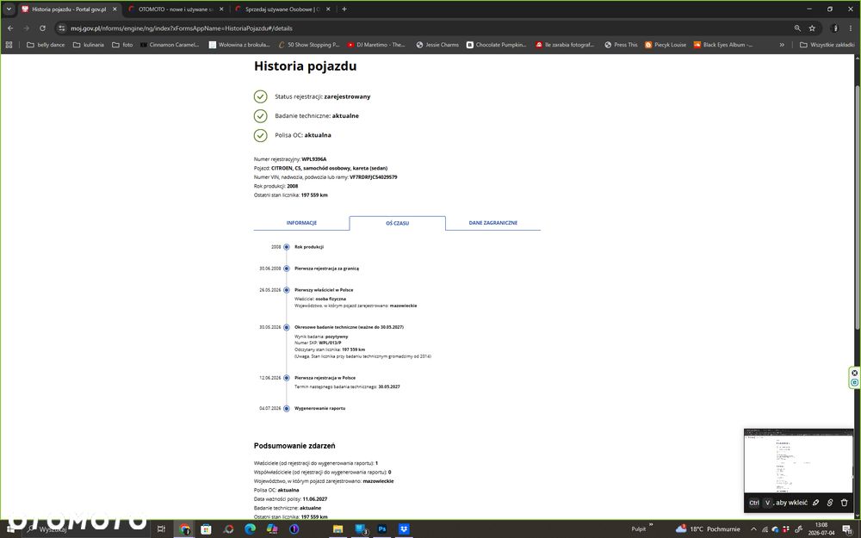Open the kulinaria bookmark folder

point(89,45)
